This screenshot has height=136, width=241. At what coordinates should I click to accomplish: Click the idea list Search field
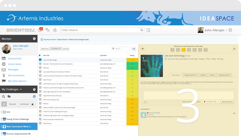[121, 48]
